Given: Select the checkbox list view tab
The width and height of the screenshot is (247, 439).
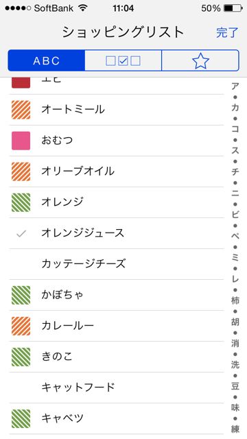Looking at the screenshot, I should [123, 60].
